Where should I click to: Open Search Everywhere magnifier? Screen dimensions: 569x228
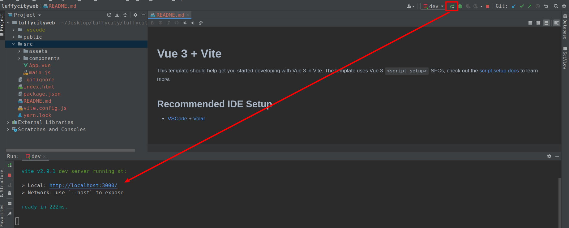tap(556, 6)
